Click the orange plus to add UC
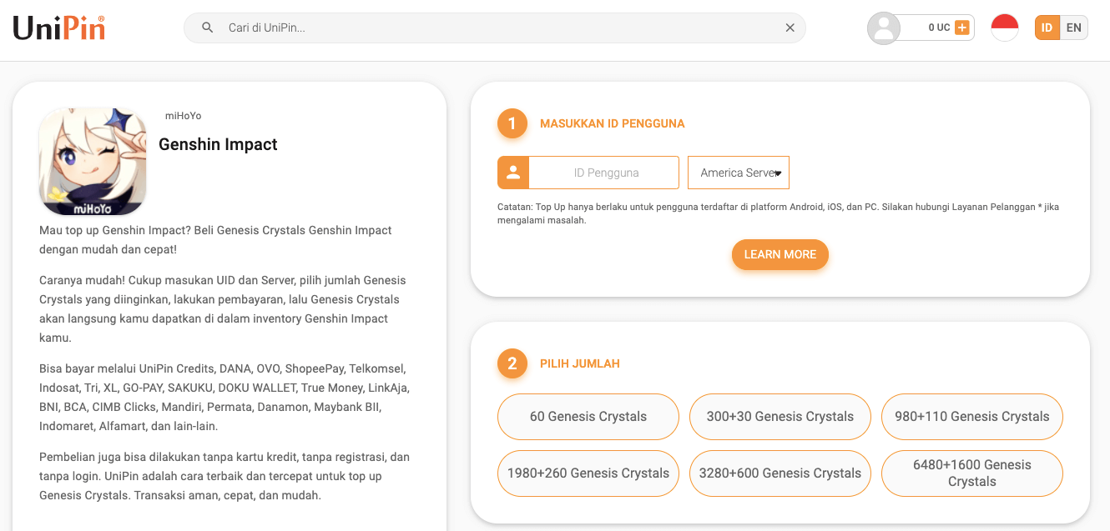The height and width of the screenshot is (531, 1110). pyautogui.click(x=961, y=28)
